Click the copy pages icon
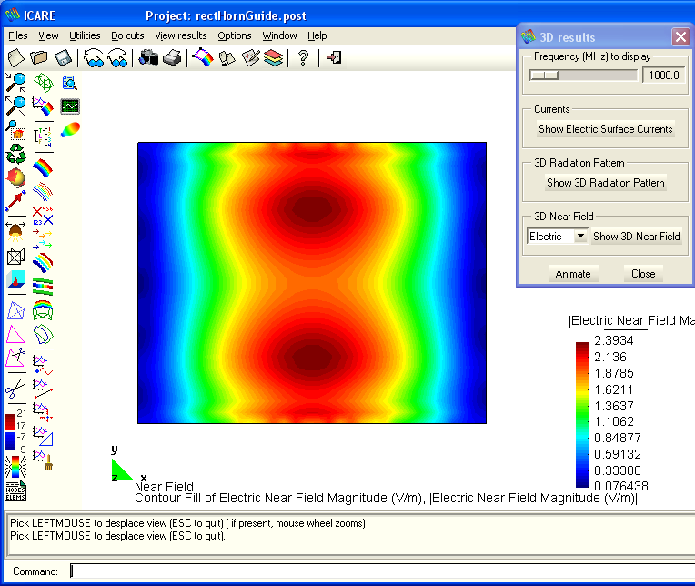This screenshot has width=695, height=586. [x=227, y=58]
